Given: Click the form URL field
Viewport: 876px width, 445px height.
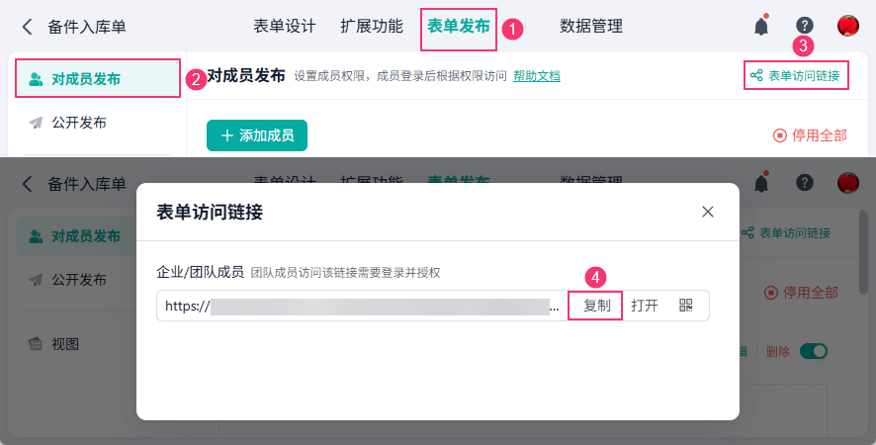Looking at the screenshot, I should [x=362, y=306].
